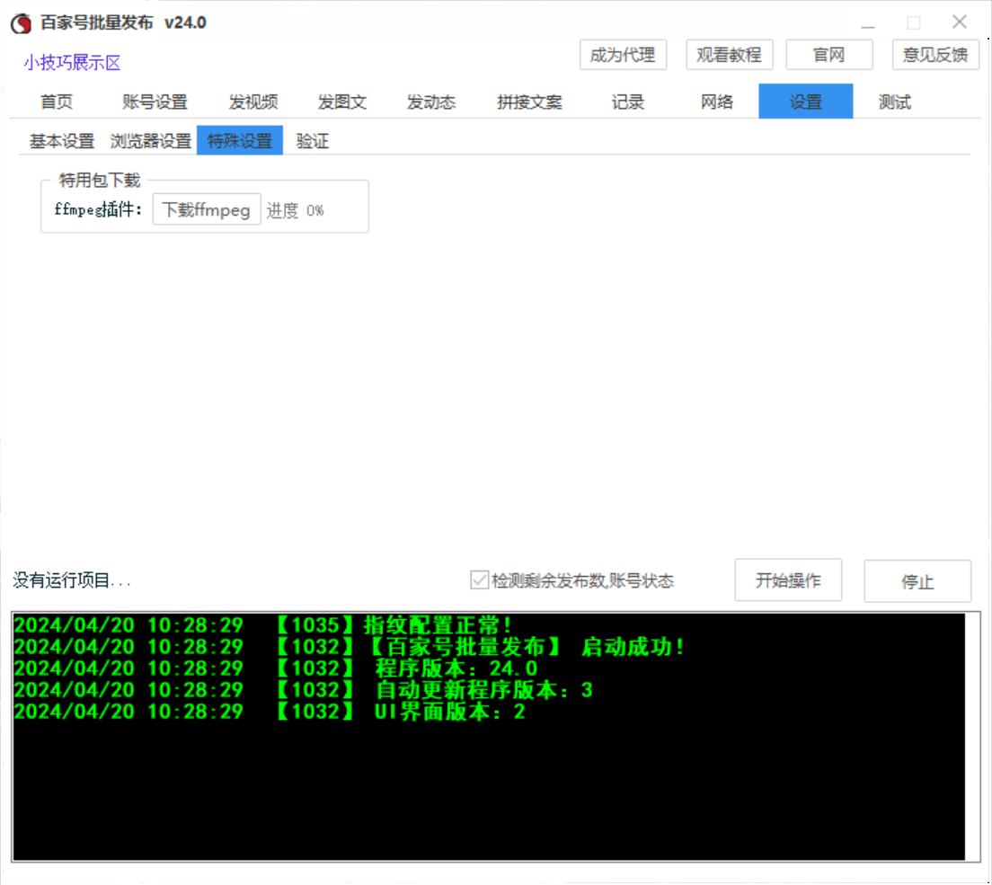
Task: Click log line 启动成功
Action: click(350, 647)
